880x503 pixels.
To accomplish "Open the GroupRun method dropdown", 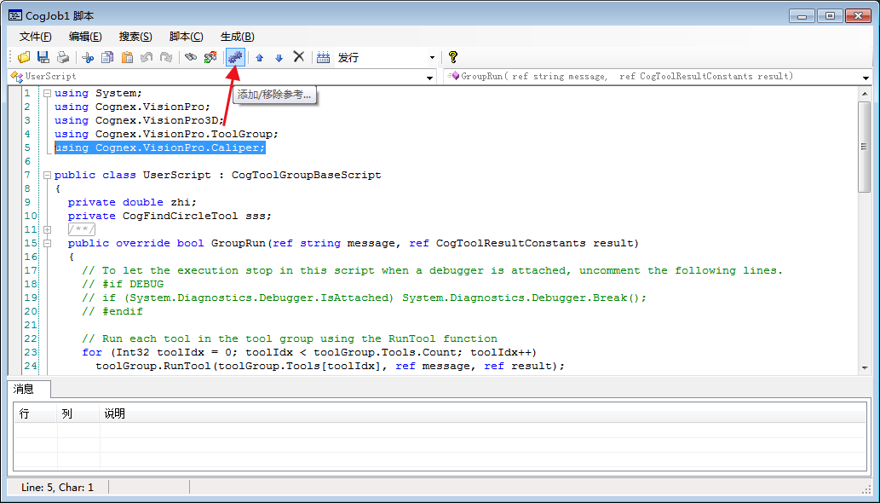I will click(x=866, y=77).
